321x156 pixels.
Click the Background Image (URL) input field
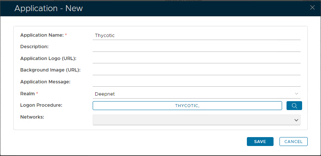[x=196, y=70]
